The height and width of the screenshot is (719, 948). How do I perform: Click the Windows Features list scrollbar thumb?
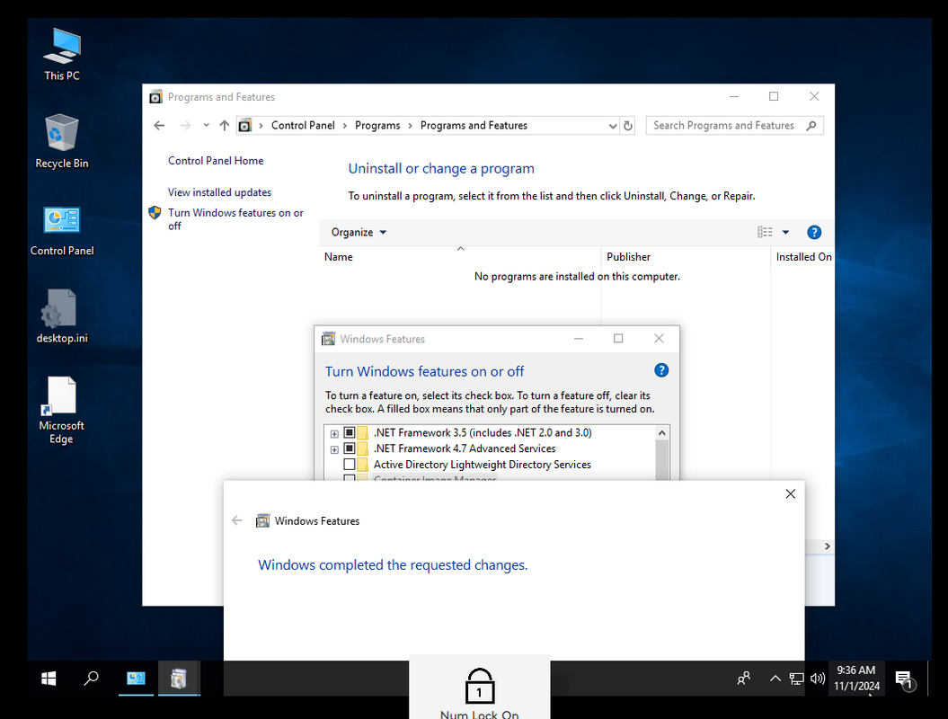(x=661, y=459)
